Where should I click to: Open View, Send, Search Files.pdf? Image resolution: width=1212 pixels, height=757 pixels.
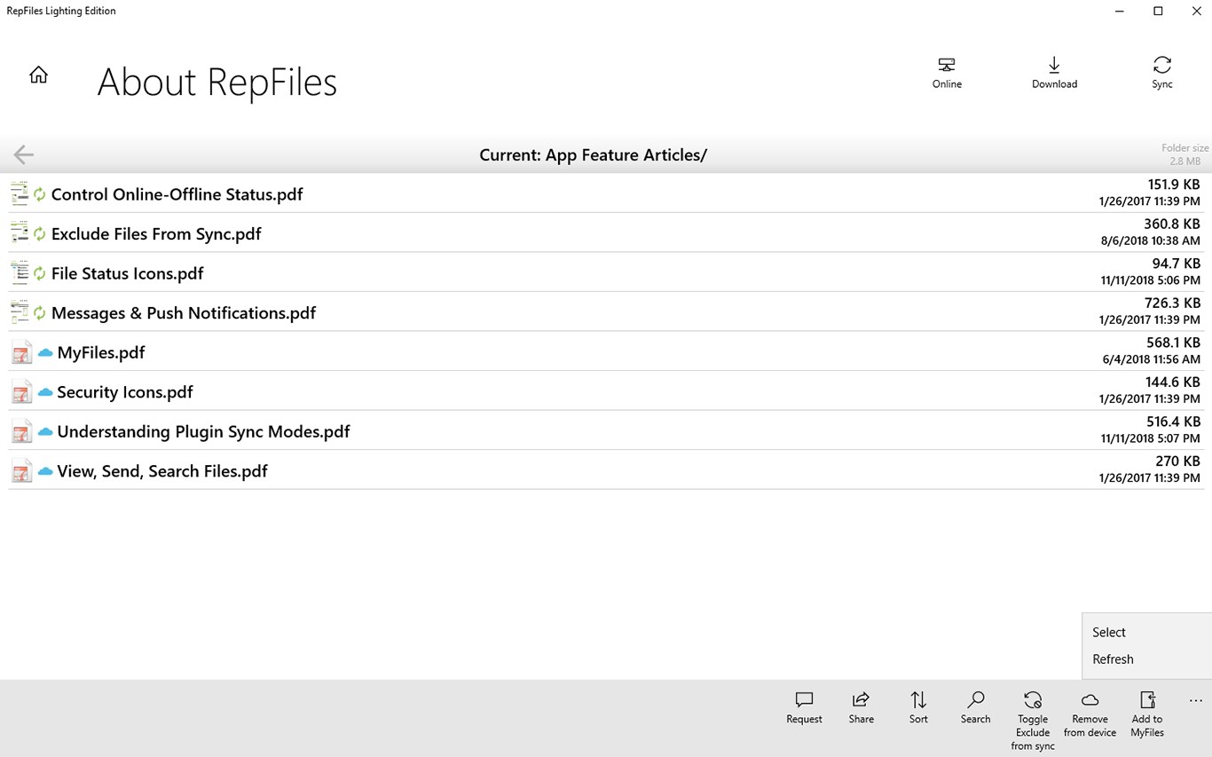tap(162, 471)
